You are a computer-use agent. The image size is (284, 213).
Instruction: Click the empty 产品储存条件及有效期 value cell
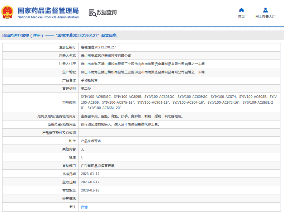click(x=180, y=133)
